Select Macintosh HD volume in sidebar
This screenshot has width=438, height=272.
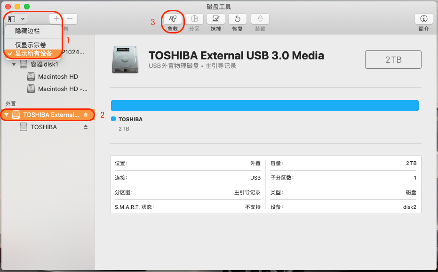point(58,76)
